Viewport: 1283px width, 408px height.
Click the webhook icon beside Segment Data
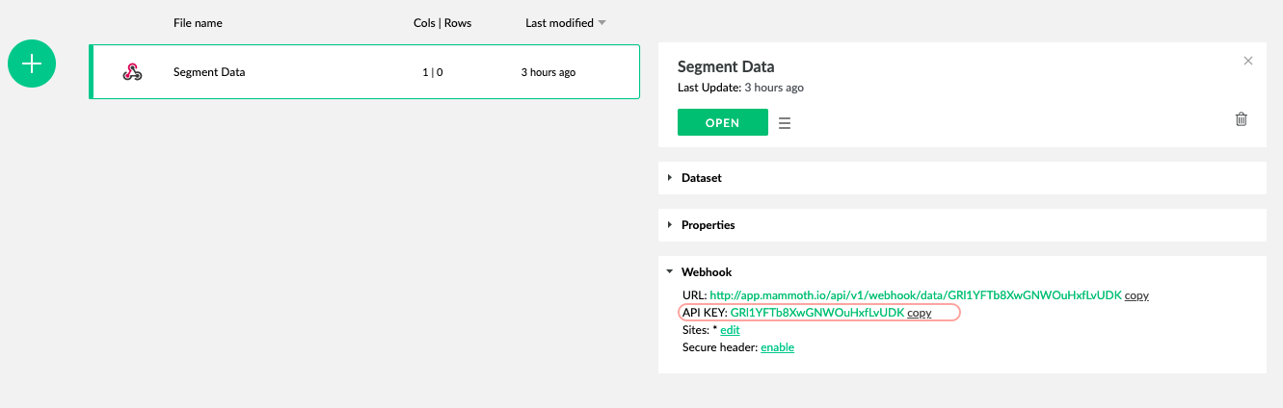[x=132, y=72]
